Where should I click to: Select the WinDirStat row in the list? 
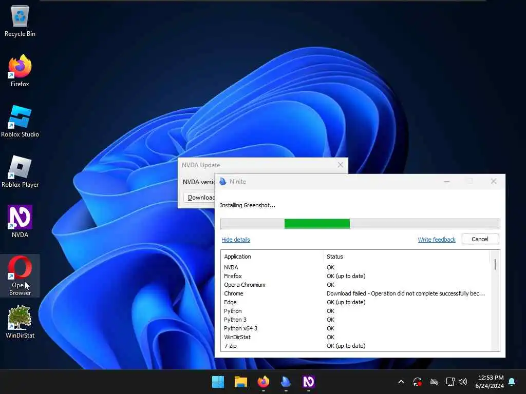355,337
